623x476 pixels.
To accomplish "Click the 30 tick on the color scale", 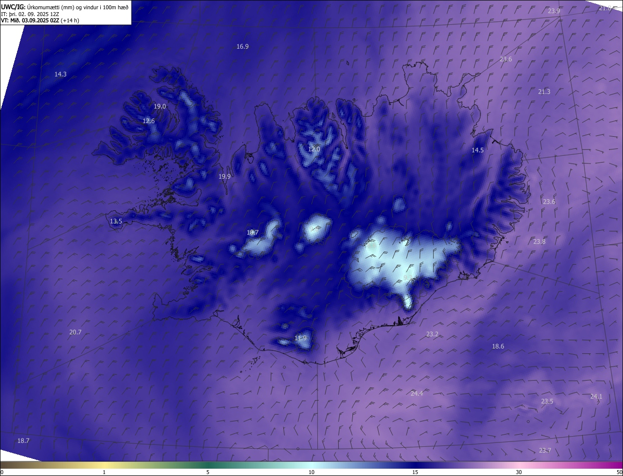I will pos(519,473).
